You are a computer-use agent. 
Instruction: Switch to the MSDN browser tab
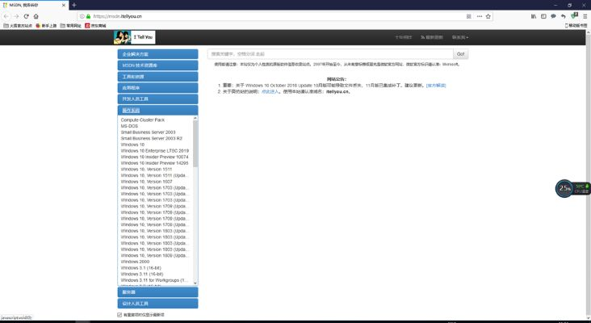pyautogui.click(x=34, y=6)
